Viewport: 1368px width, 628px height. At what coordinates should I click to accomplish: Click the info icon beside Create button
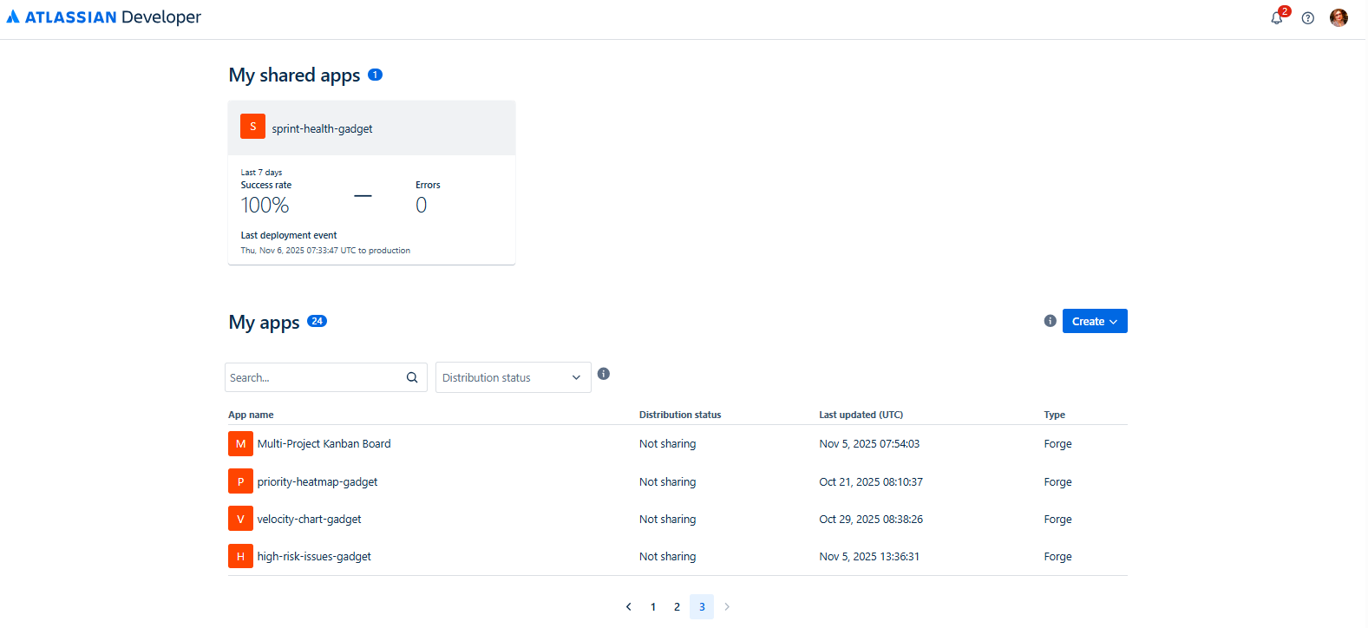coord(1050,321)
